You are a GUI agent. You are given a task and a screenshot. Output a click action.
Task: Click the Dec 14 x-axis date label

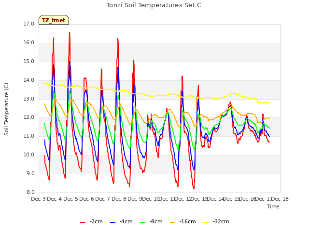tap(215, 199)
